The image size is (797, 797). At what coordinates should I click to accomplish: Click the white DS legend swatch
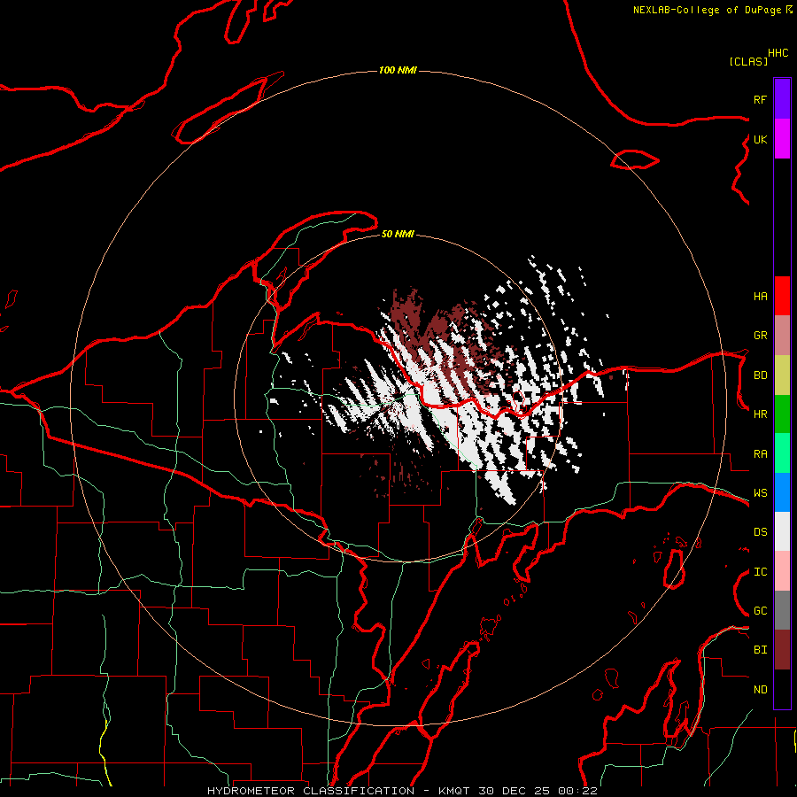coord(782,531)
